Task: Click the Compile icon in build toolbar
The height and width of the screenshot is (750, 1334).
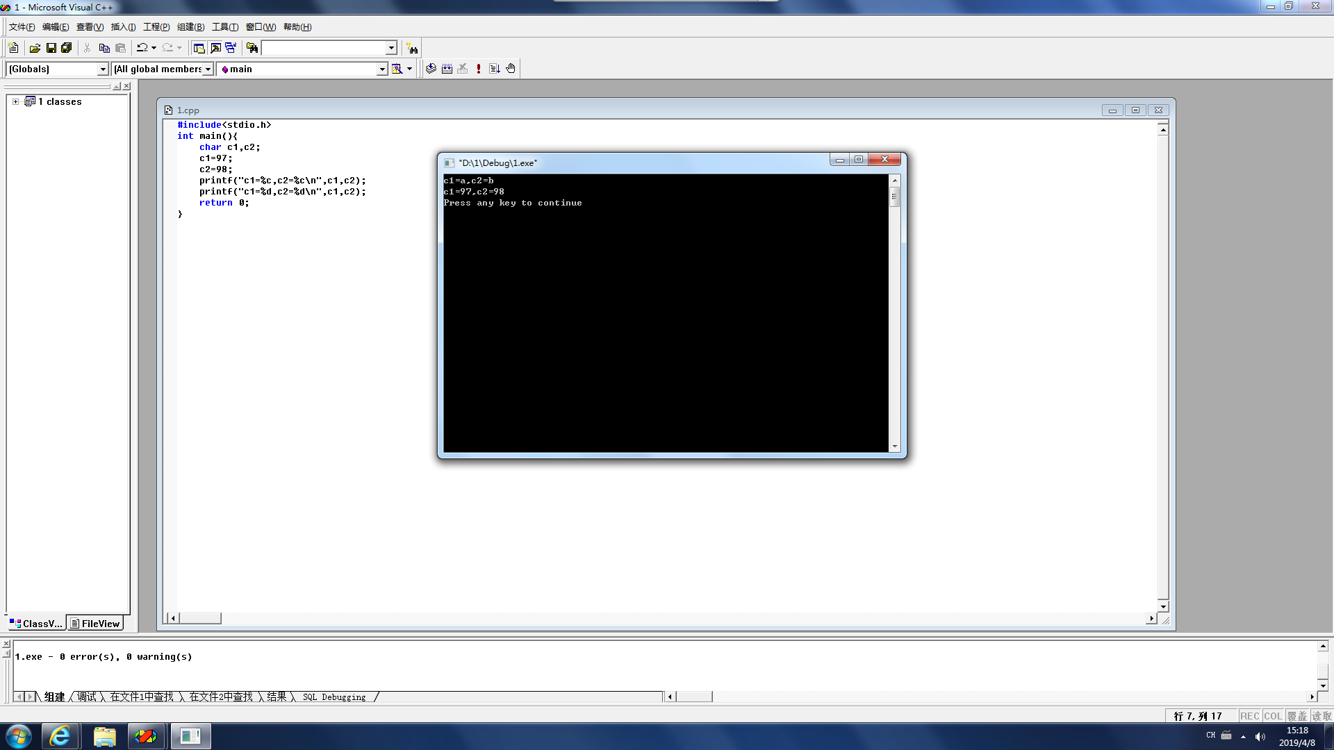Action: 431,69
